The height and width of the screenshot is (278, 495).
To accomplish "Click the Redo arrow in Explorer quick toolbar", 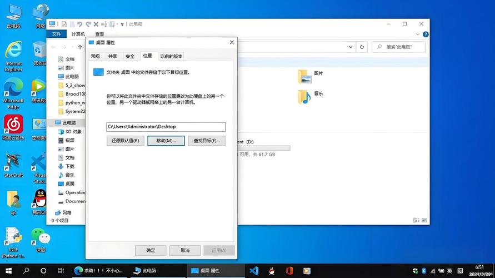I will [x=88, y=24].
